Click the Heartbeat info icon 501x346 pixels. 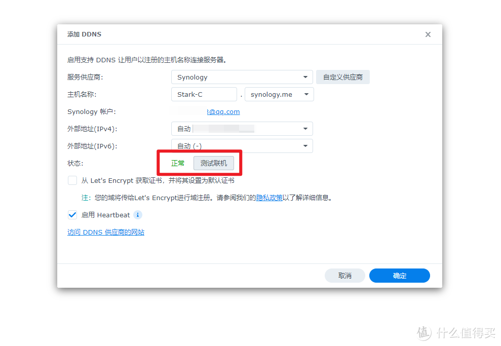[x=137, y=215]
